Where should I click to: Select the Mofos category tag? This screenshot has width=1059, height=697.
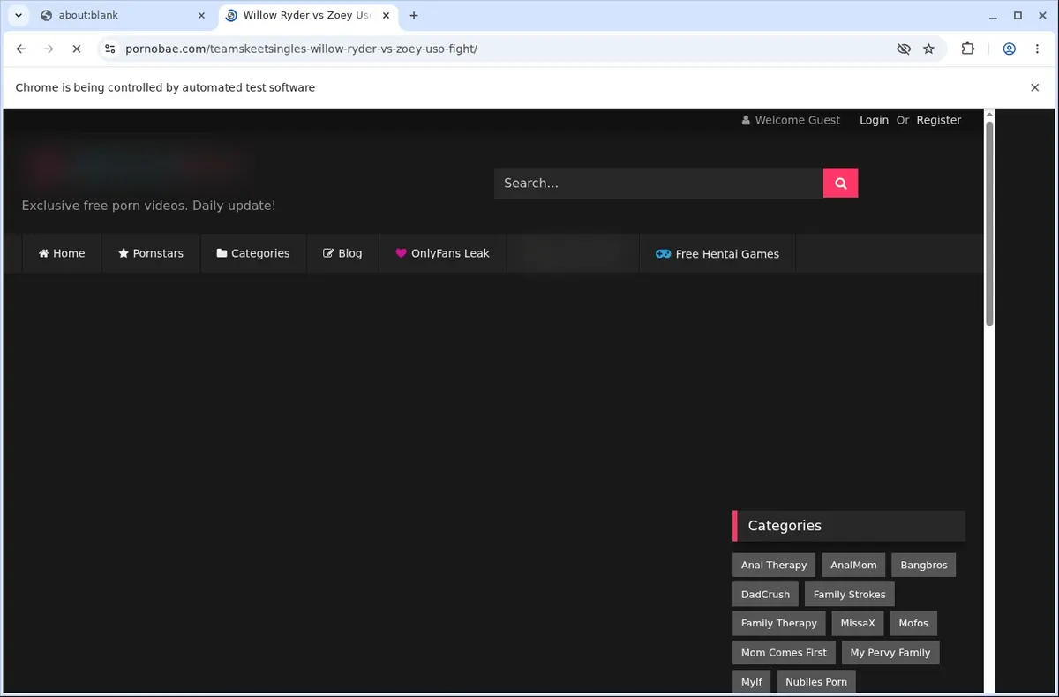913,623
